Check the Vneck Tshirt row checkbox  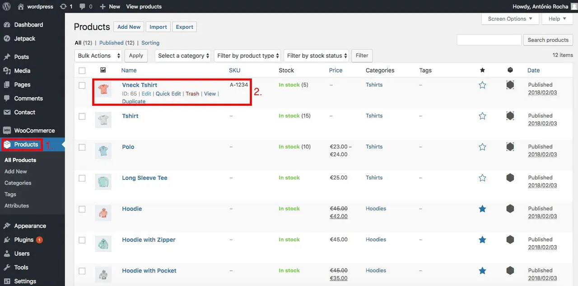point(82,85)
